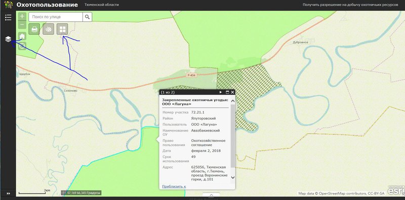Return to the home map extent
The height and width of the screenshot is (200, 405).
(x=22, y=36)
